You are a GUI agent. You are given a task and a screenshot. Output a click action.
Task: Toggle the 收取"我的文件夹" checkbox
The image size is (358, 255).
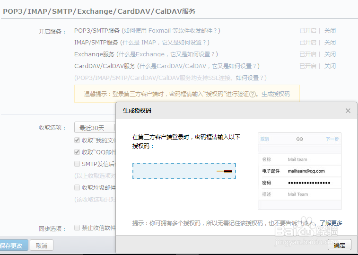(77, 140)
